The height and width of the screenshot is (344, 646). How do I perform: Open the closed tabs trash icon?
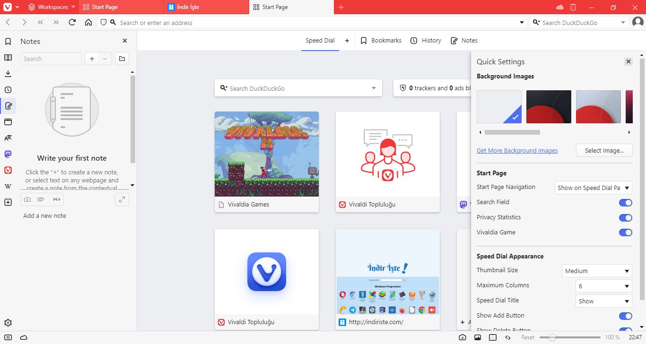click(573, 7)
